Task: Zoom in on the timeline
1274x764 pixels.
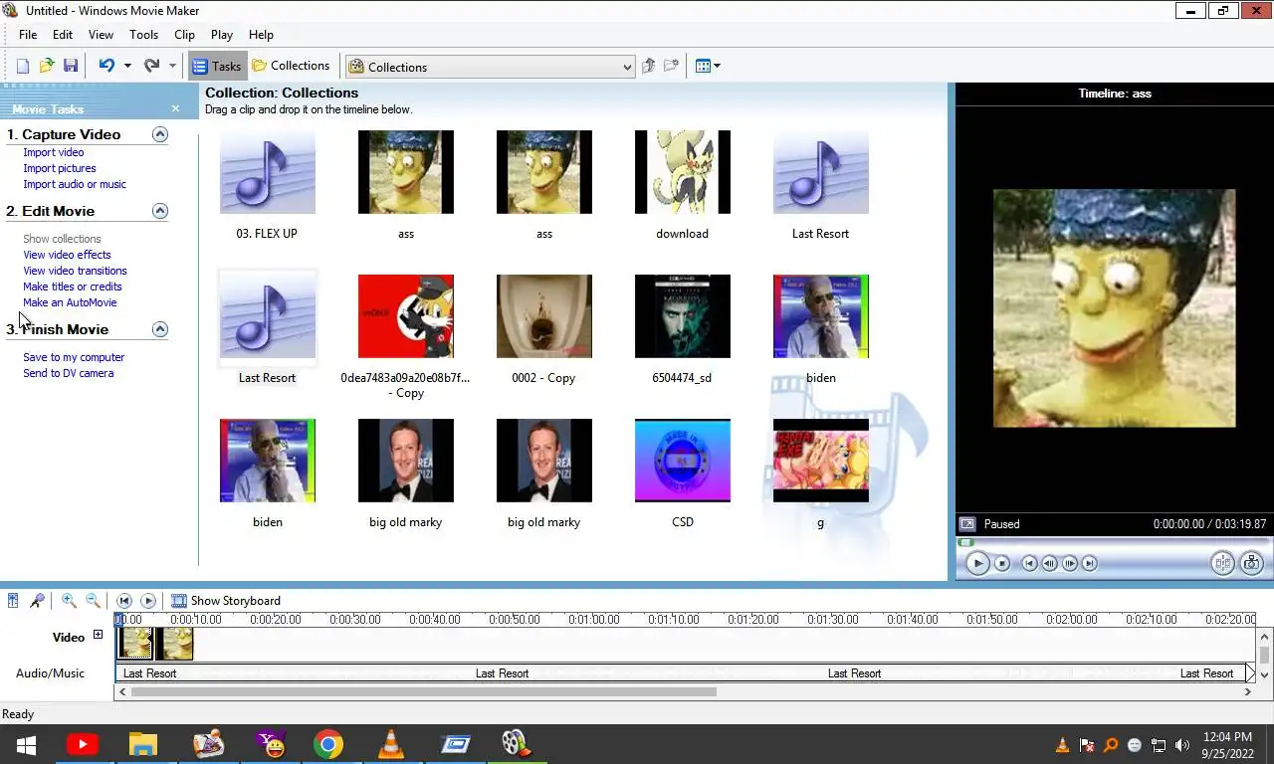Action: pyautogui.click(x=69, y=600)
